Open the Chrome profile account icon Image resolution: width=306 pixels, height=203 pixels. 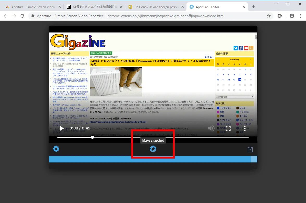coord(292,16)
